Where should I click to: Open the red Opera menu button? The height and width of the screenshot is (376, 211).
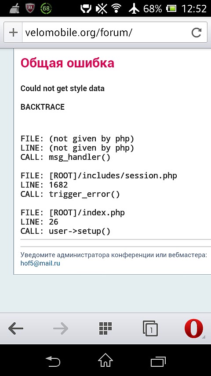[x=194, y=328]
